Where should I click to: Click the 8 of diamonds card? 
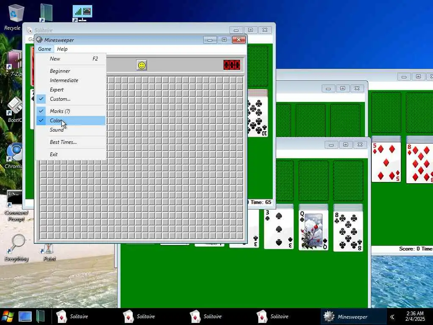point(420,162)
